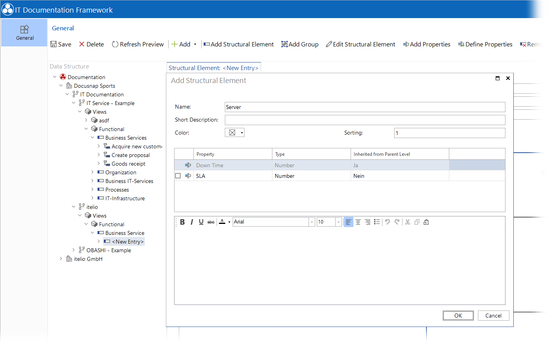Viewport: 555px width, 349px height.
Task: Select Goods receipt in the tree
Action: pos(129,164)
